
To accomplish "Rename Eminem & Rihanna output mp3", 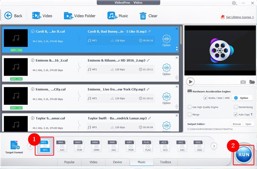I will (x=148, y=60).
